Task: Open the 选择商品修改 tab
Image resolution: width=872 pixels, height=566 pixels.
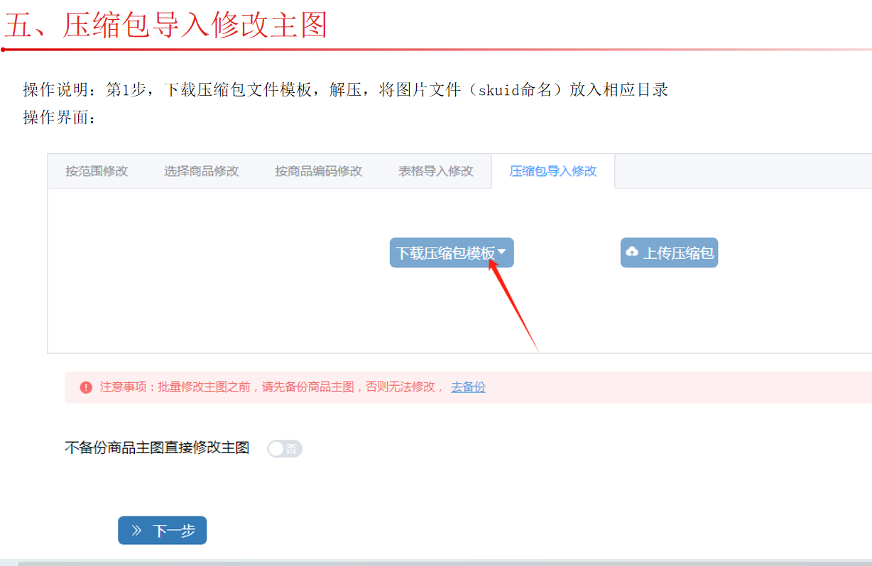Action: pos(201,171)
